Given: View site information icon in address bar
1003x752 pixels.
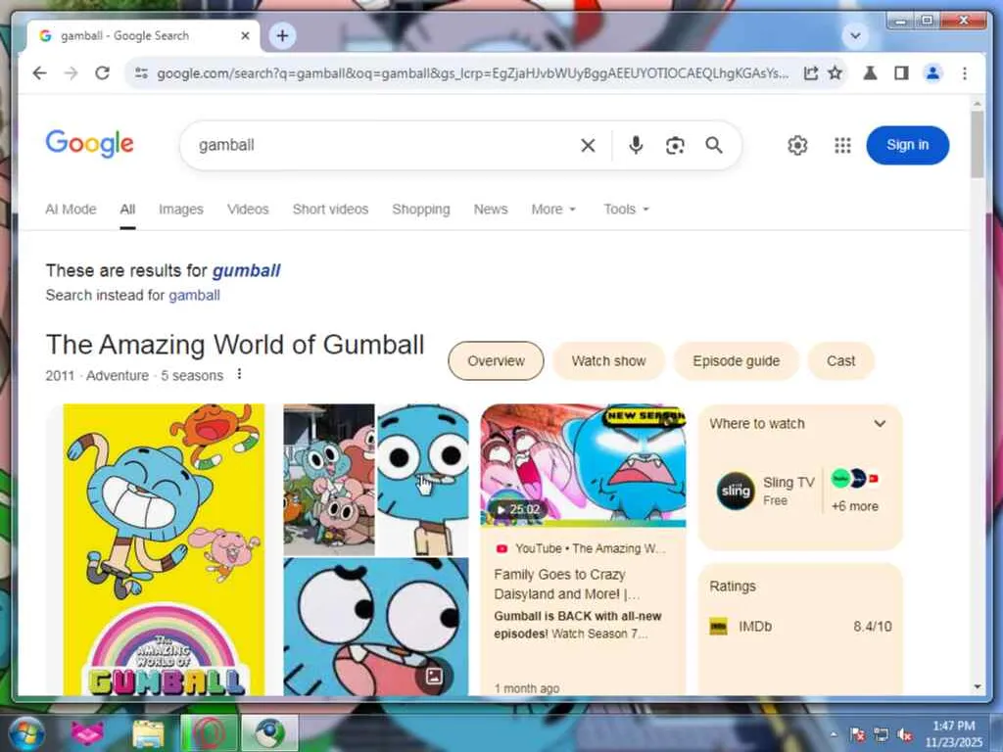Looking at the screenshot, I should [141, 73].
